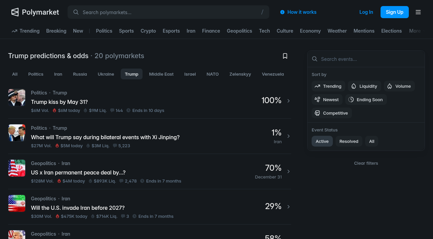Viewport: 433px width, 239px height.
Task: Click Clear filters
Action: (x=366, y=163)
